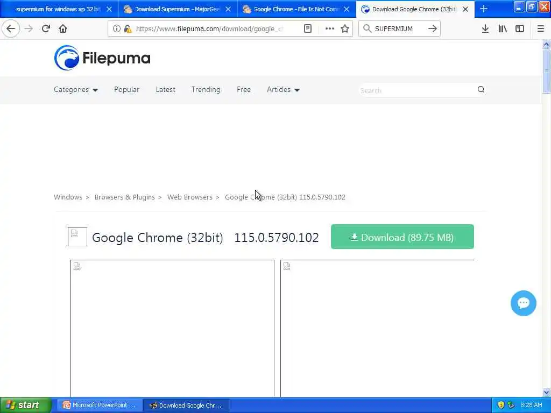Close the supermium for windows xp tab
This screenshot has width=551, height=413.
click(109, 9)
